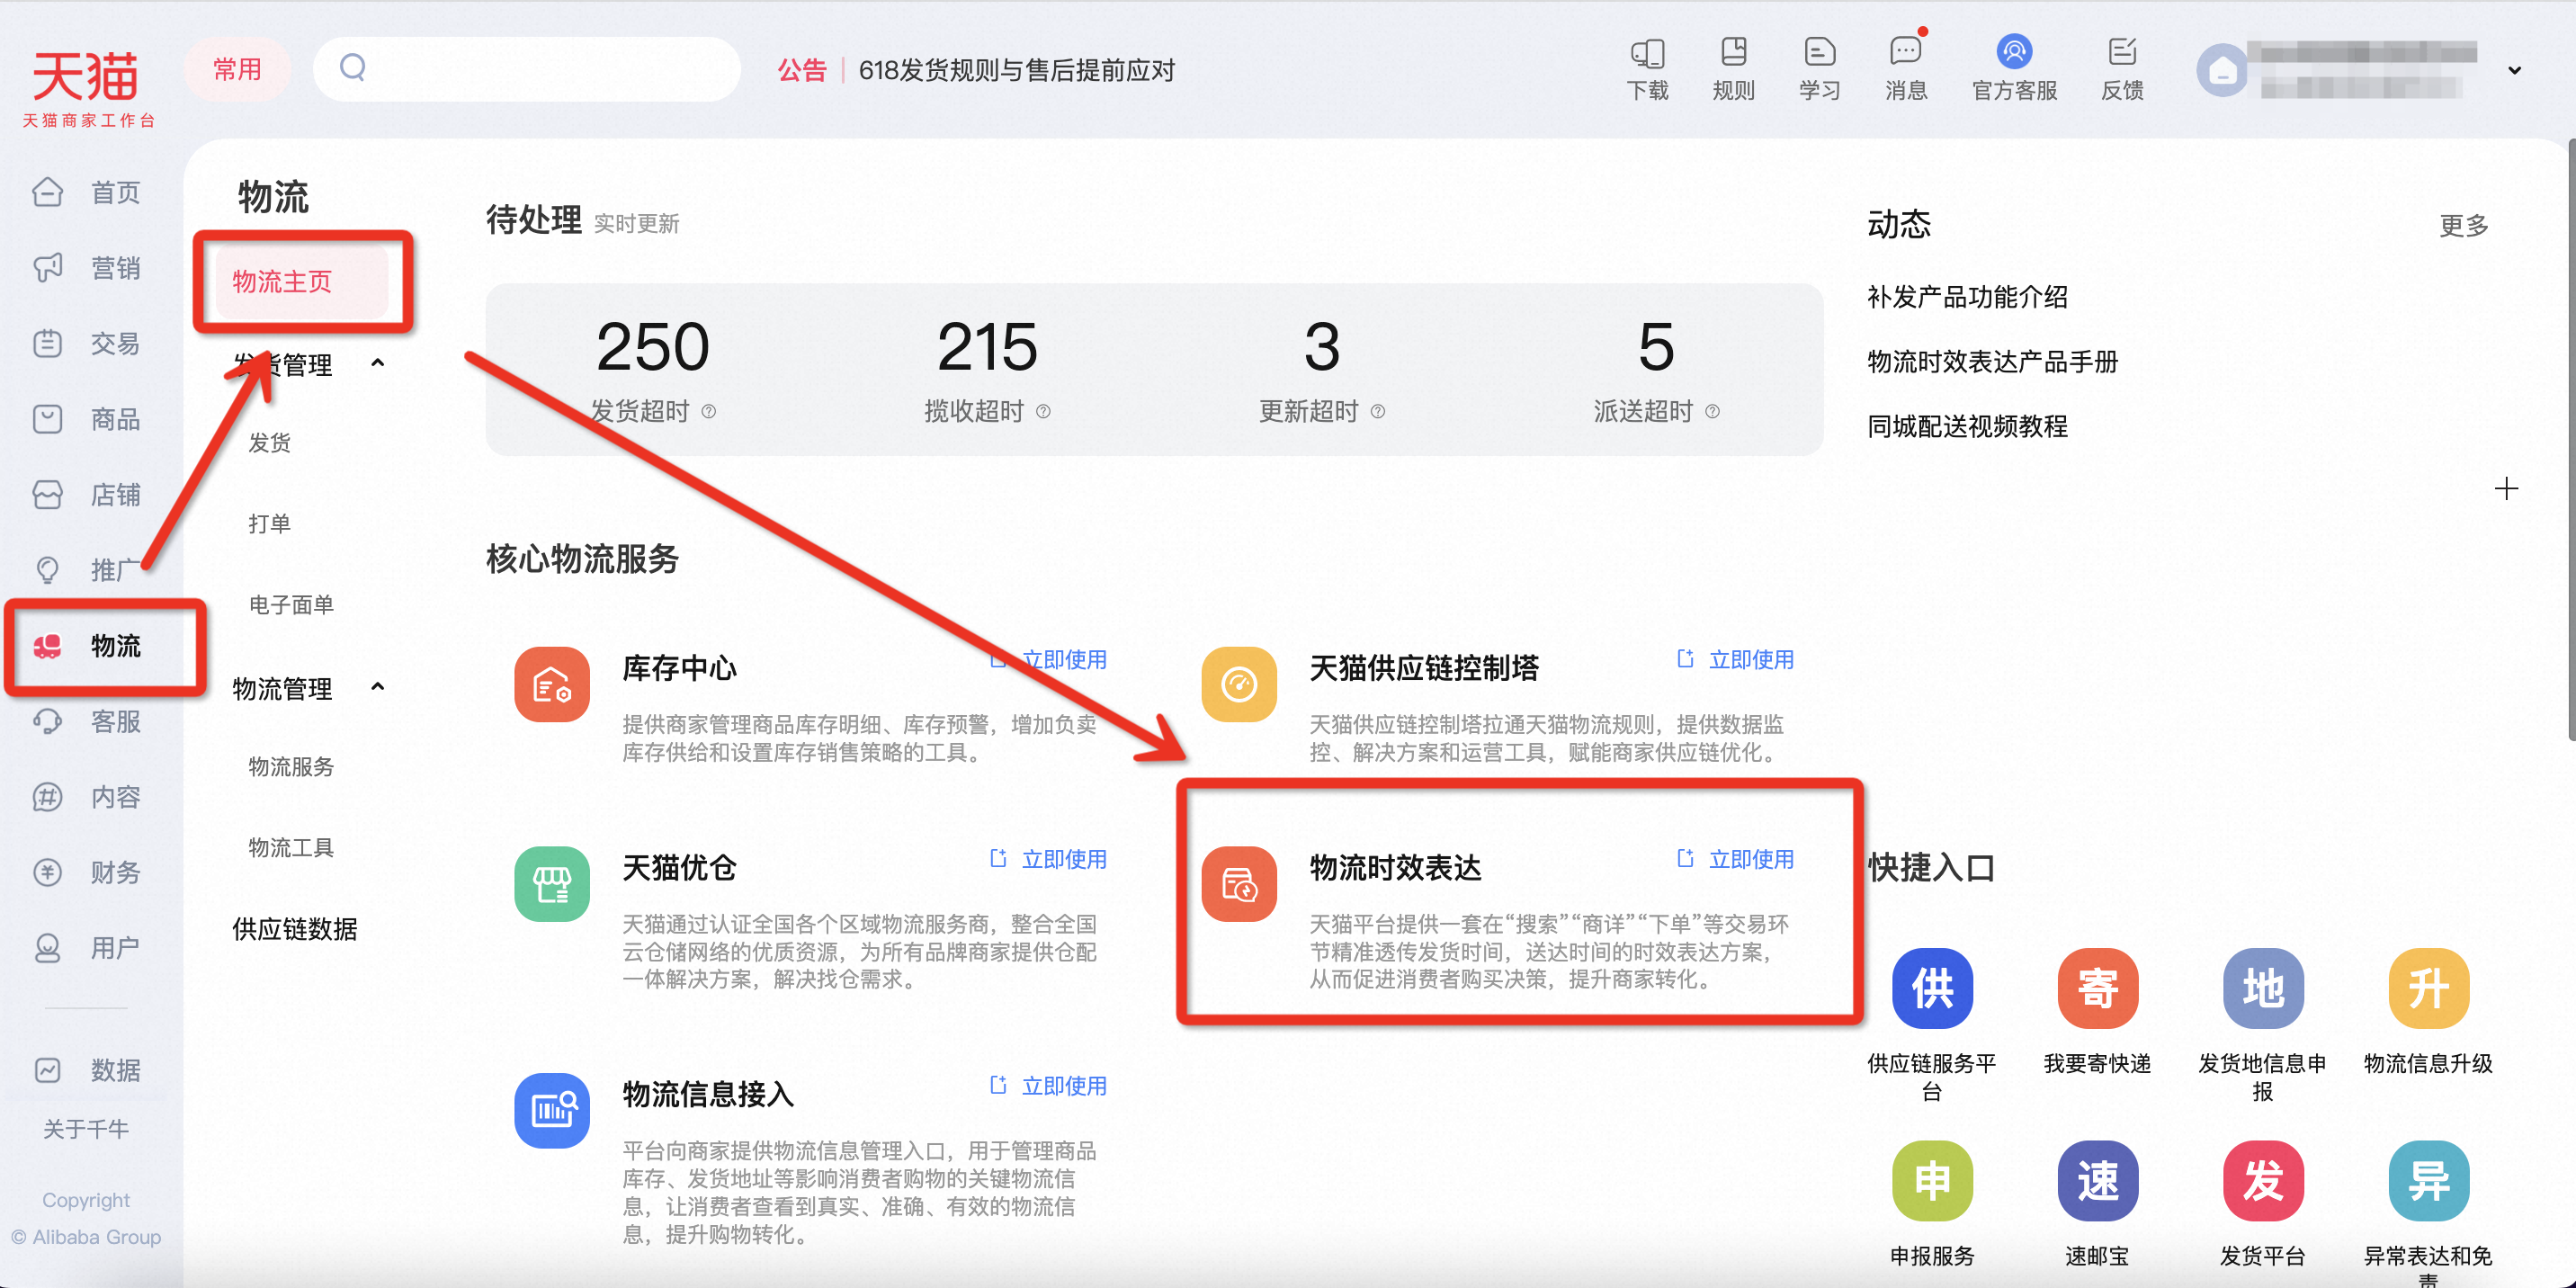Open 速邮宝 shortcut icon
This screenshot has height=1288, width=2576.
[x=2097, y=1181]
